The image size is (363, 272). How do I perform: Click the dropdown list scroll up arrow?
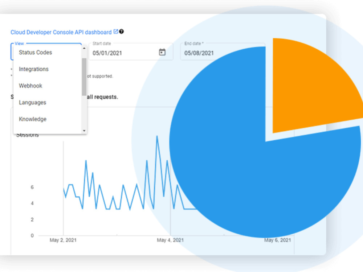pyautogui.click(x=84, y=48)
